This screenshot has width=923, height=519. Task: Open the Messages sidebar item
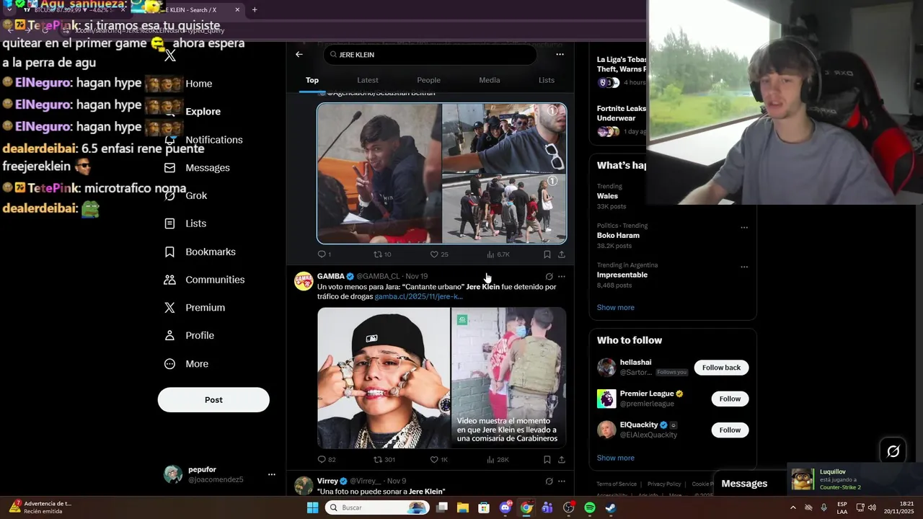pyautogui.click(x=197, y=167)
